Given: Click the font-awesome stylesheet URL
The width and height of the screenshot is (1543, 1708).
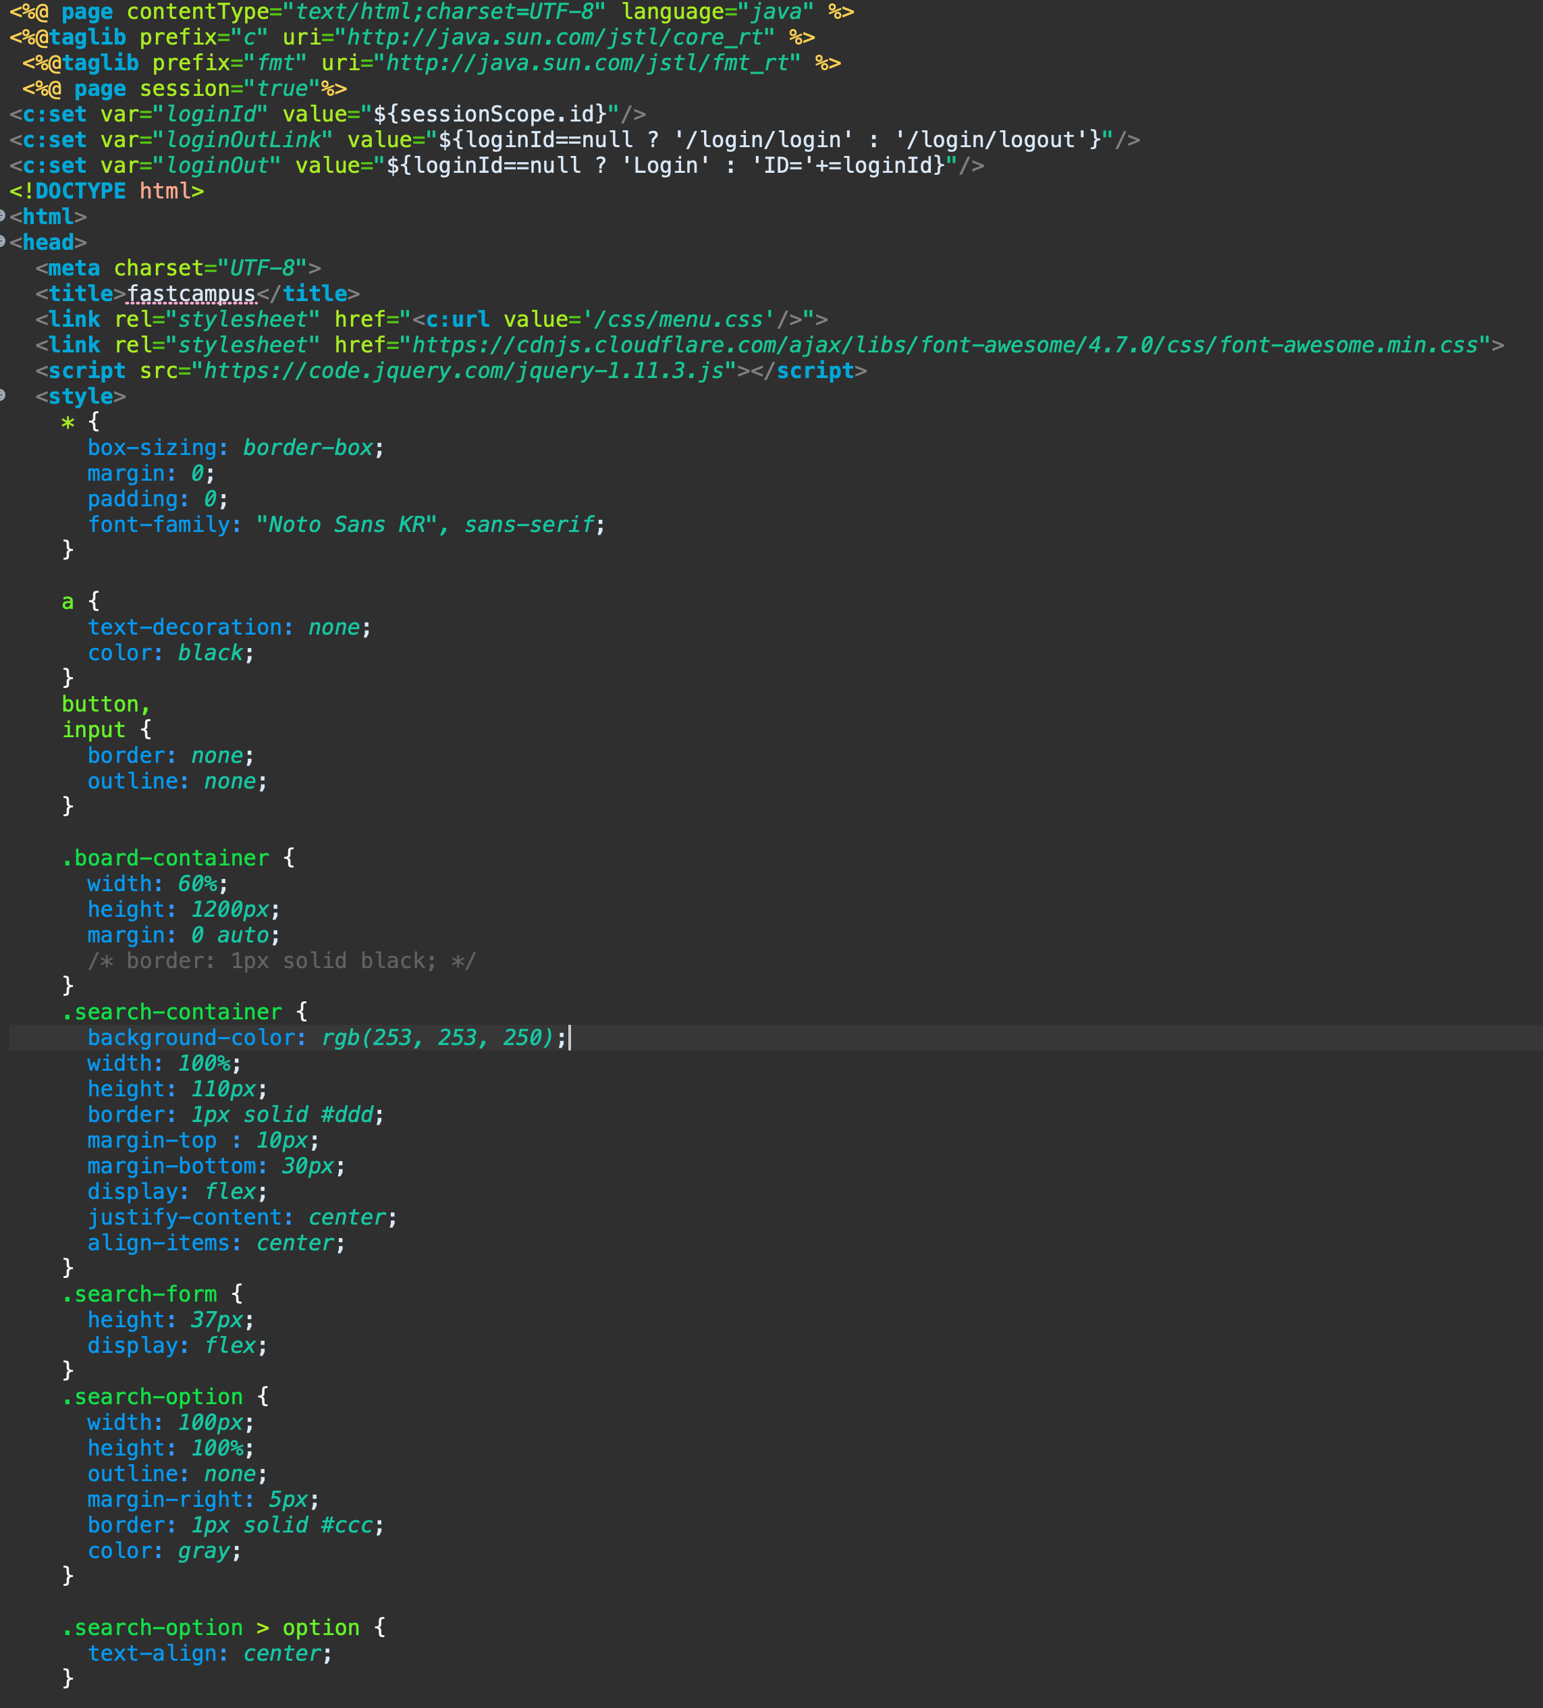Looking at the screenshot, I should tap(944, 346).
